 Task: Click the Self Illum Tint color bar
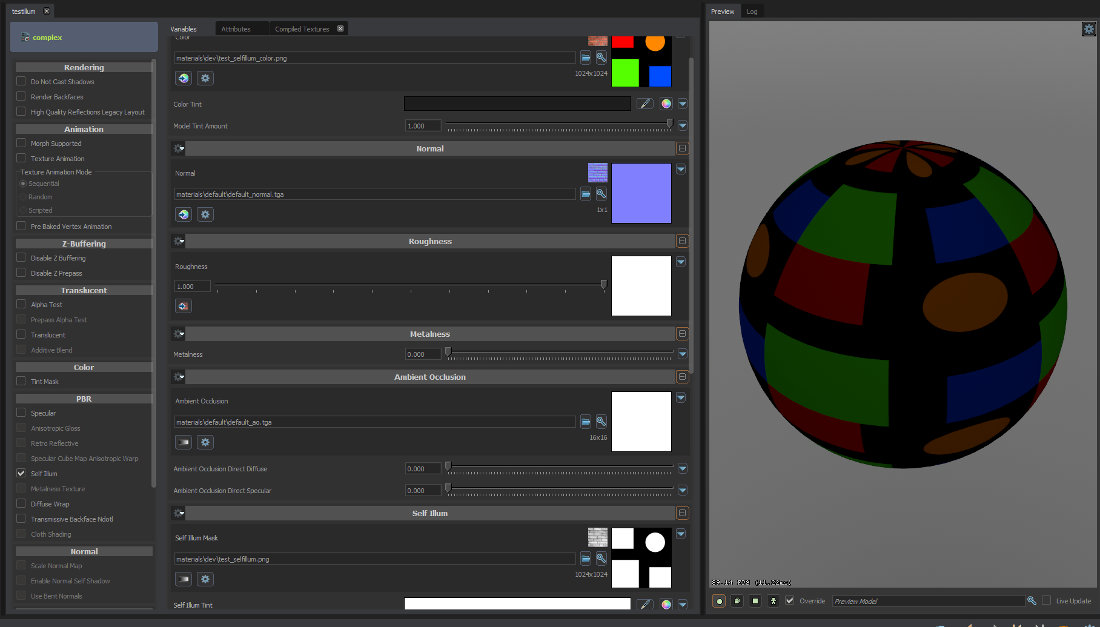pos(517,603)
